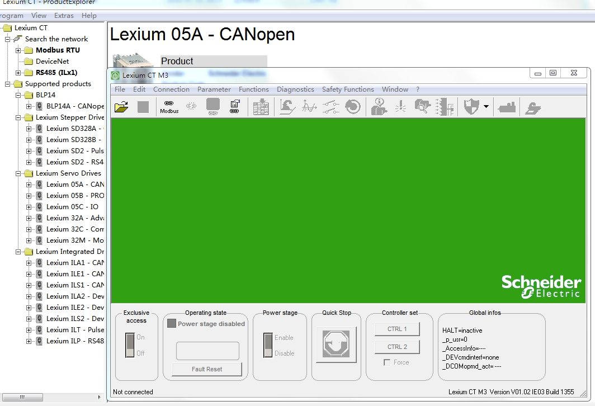
Task: Check the Force checkbox
Action: [387, 362]
